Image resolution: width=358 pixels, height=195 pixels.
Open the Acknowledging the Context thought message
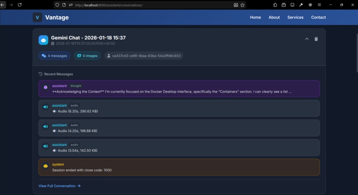[179, 89]
